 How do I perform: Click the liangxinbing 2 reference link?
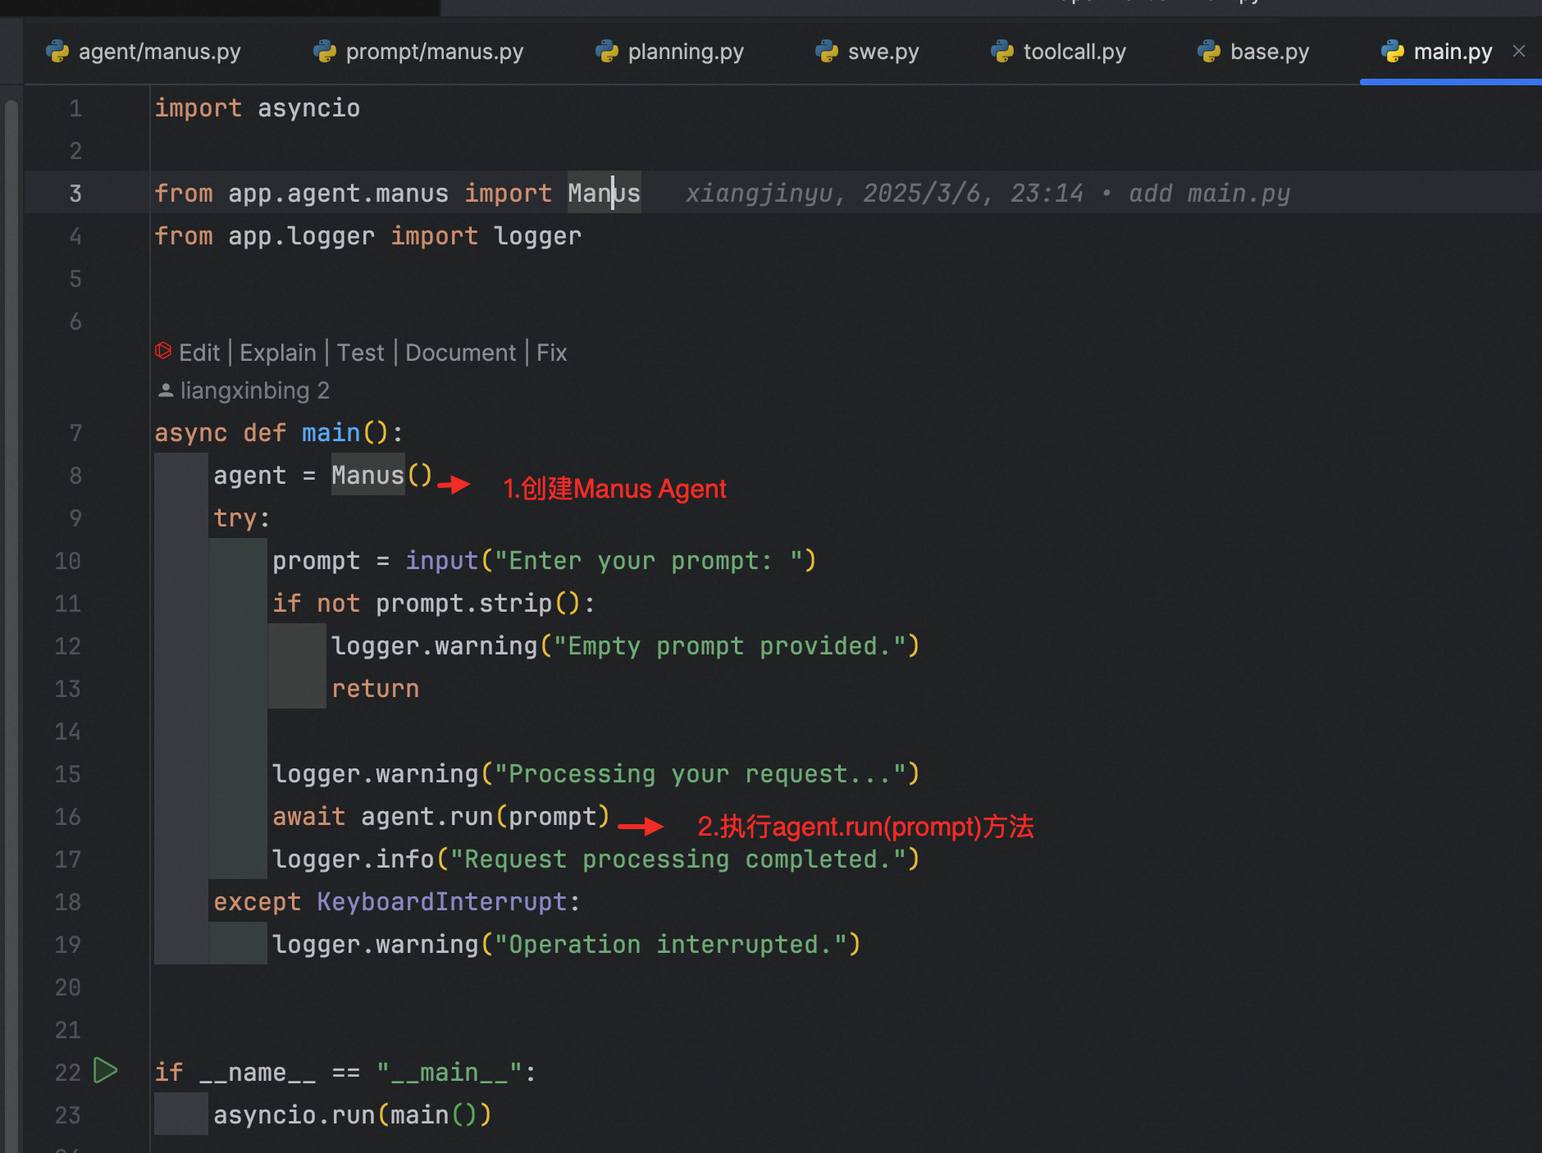(254, 390)
